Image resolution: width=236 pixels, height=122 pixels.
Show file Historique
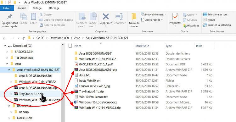point(191,25)
